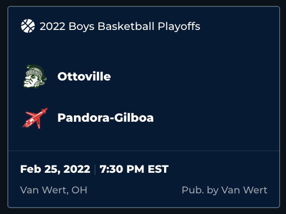
Task: Select the 2022 Boys Basketball Playoffs title
Action: (x=120, y=27)
